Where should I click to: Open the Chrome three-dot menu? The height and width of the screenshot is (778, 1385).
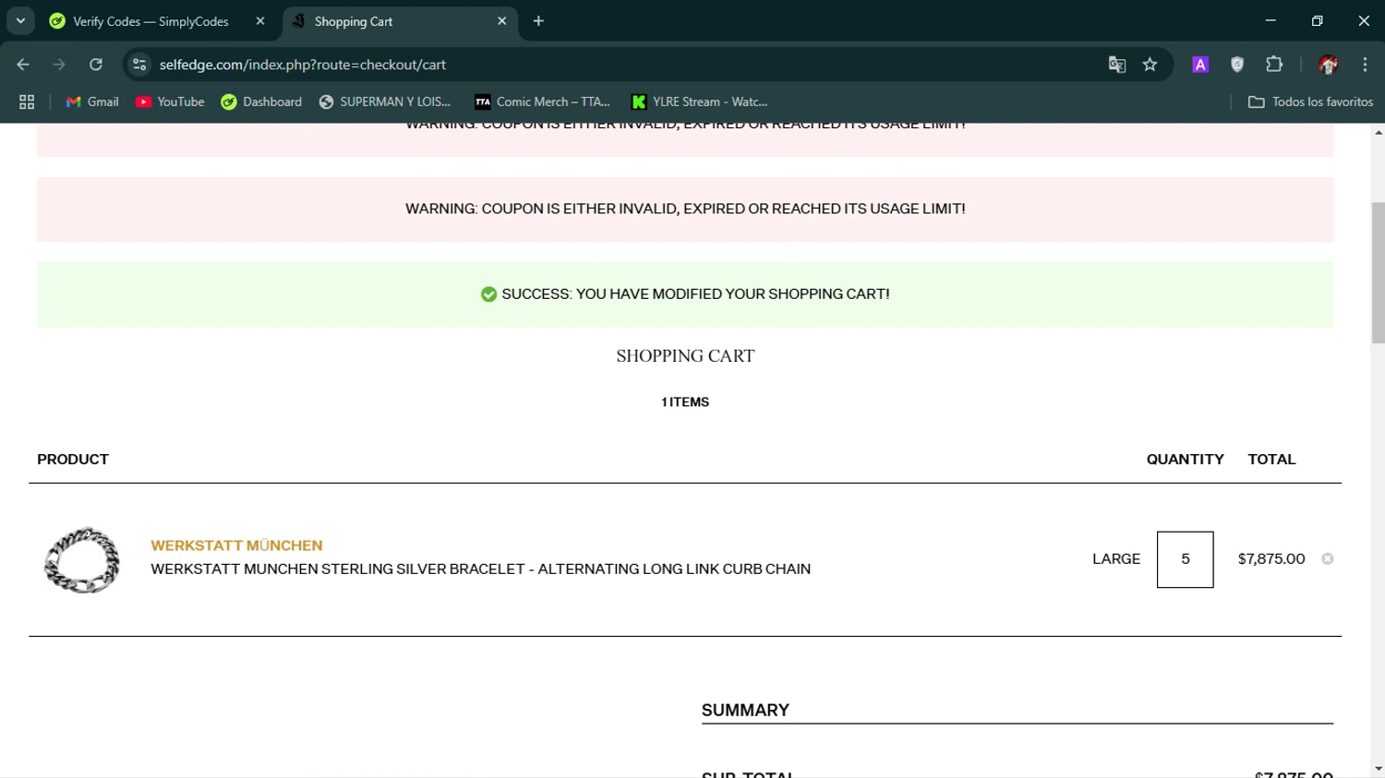[1365, 65]
